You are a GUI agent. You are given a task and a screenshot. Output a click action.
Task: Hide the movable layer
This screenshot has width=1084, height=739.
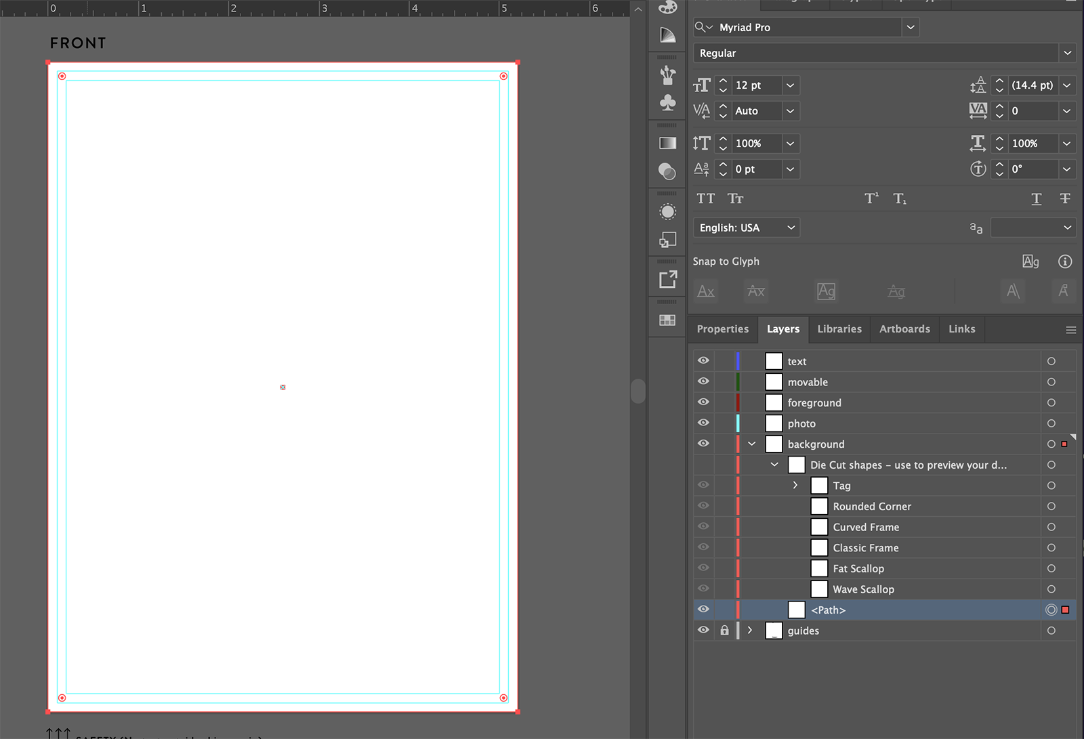click(x=703, y=381)
